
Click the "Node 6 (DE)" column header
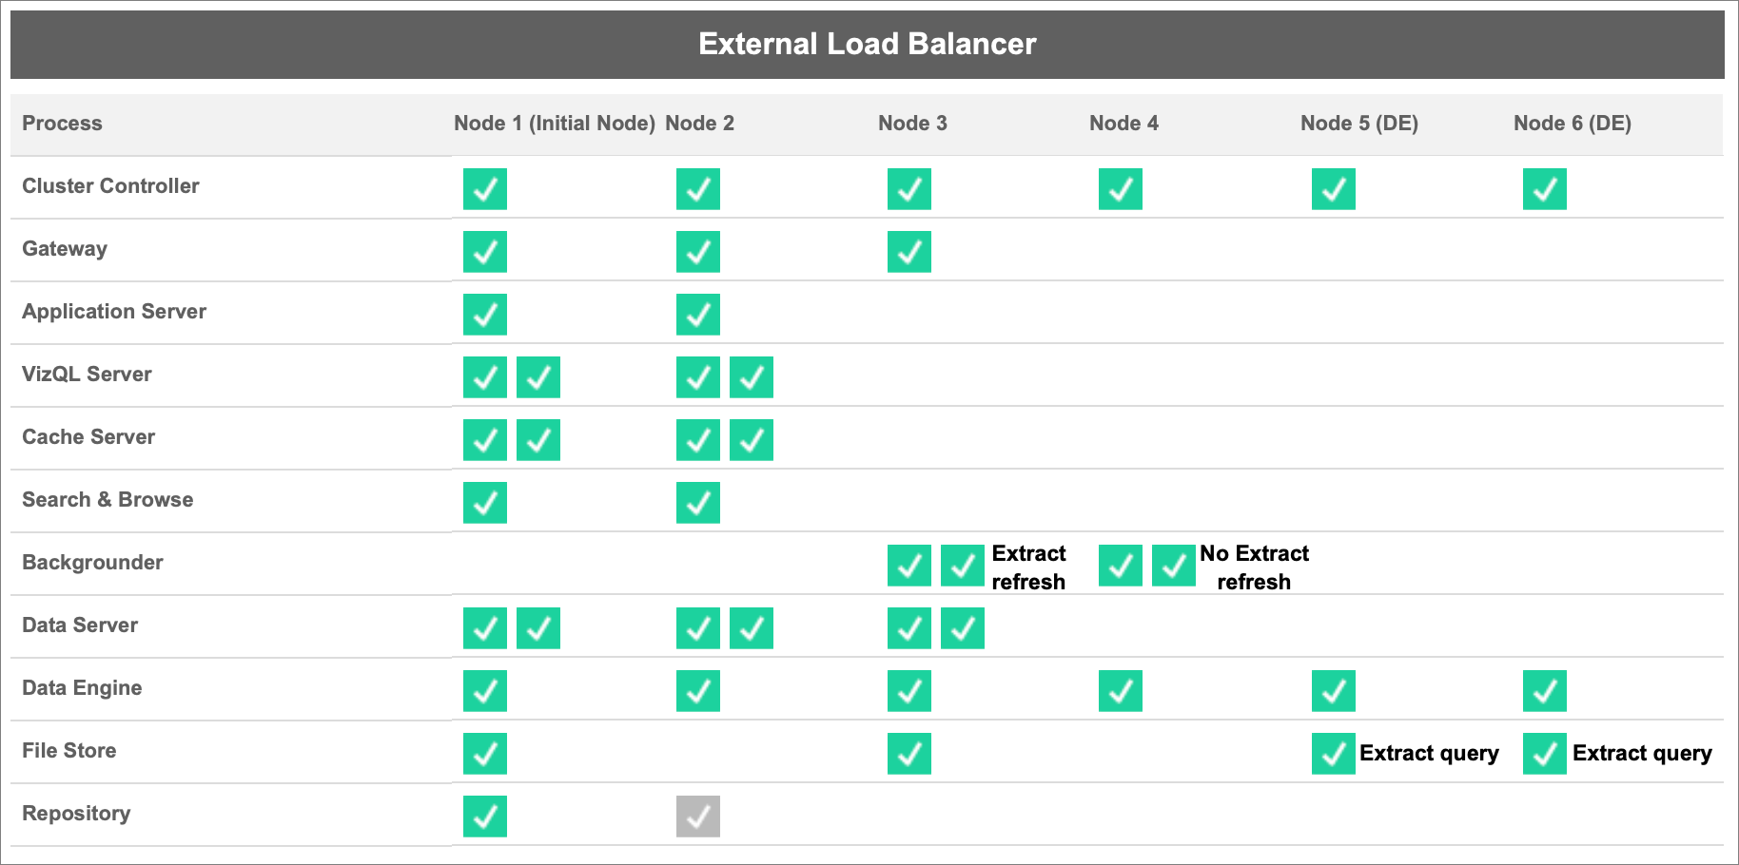point(1573,124)
